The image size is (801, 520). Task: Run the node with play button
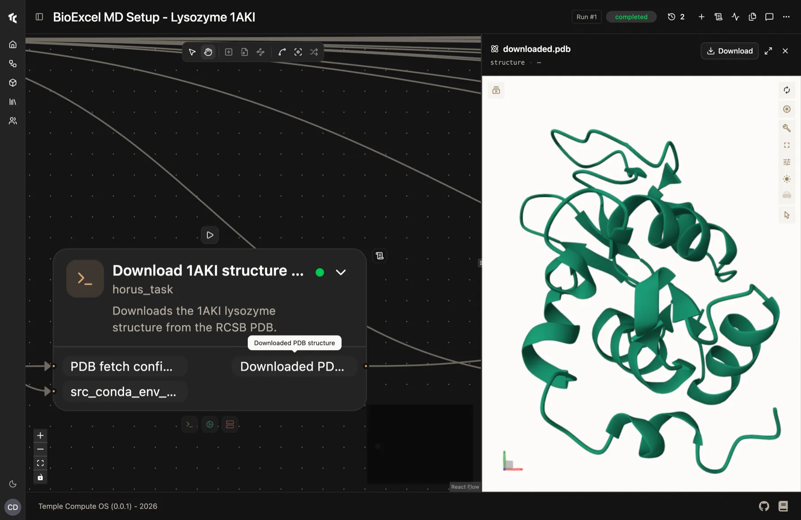[x=210, y=235]
